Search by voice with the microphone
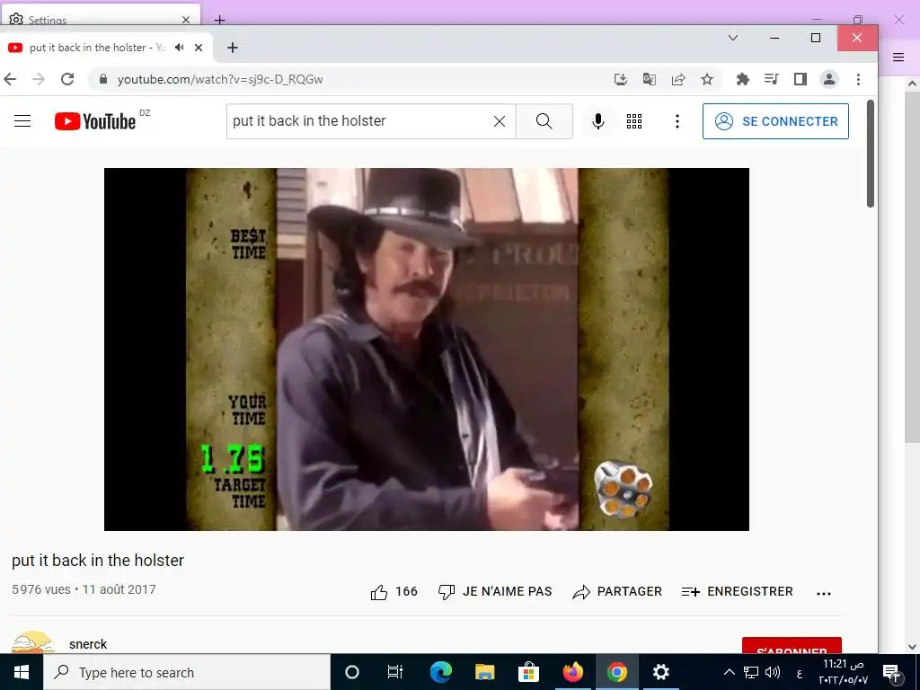920x690 pixels. click(x=597, y=121)
